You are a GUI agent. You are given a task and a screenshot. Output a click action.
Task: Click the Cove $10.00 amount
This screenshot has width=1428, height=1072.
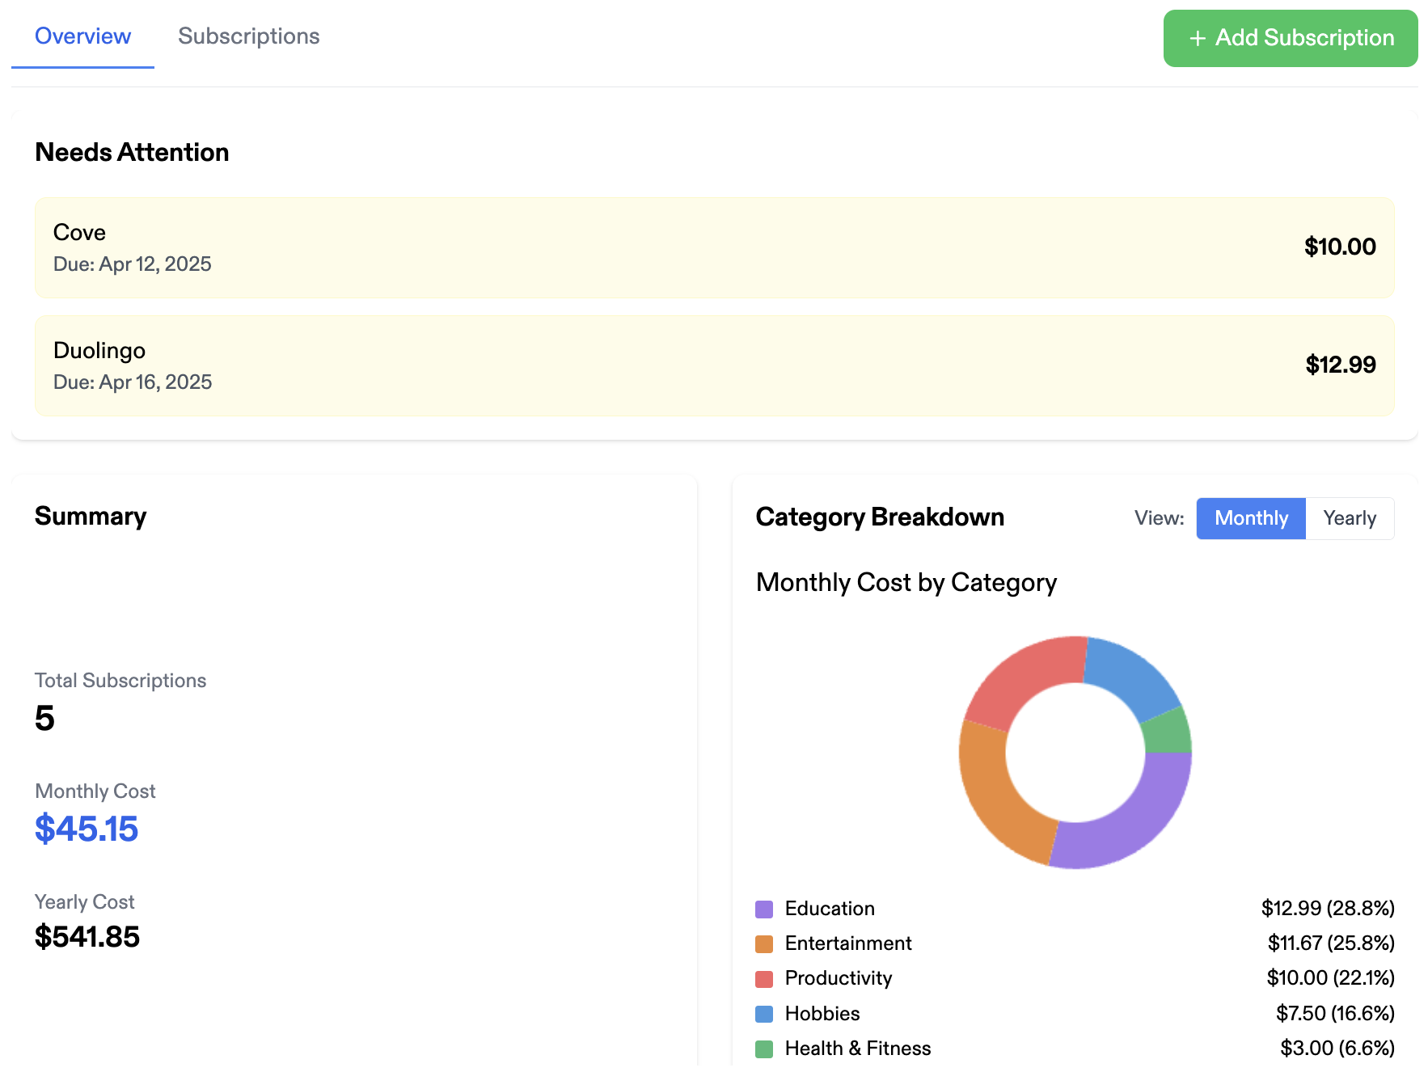(x=1339, y=247)
